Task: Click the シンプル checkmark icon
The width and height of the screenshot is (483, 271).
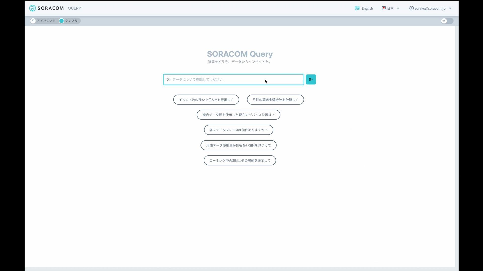Action: click(61, 21)
